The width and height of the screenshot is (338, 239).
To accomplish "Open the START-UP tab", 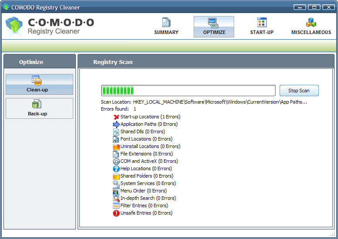I will click(262, 27).
